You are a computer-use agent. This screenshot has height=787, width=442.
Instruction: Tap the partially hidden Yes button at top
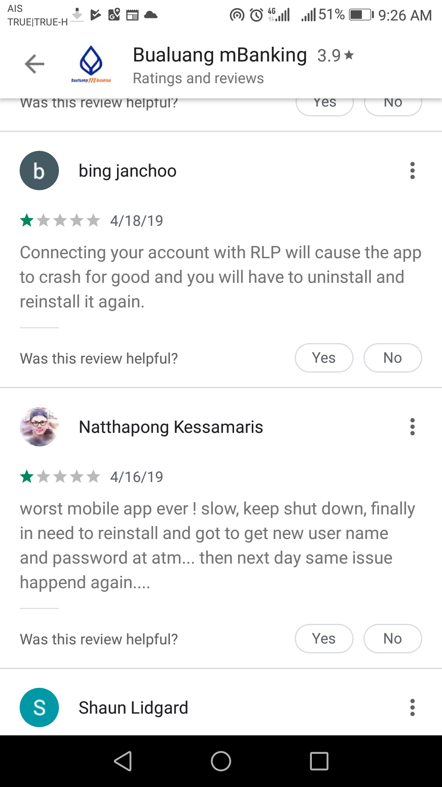[x=325, y=107]
